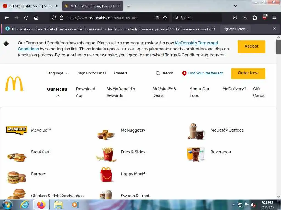Click the McNuggets image
Image resolution: width=281 pixels, height=210 pixels.
[x=106, y=135]
